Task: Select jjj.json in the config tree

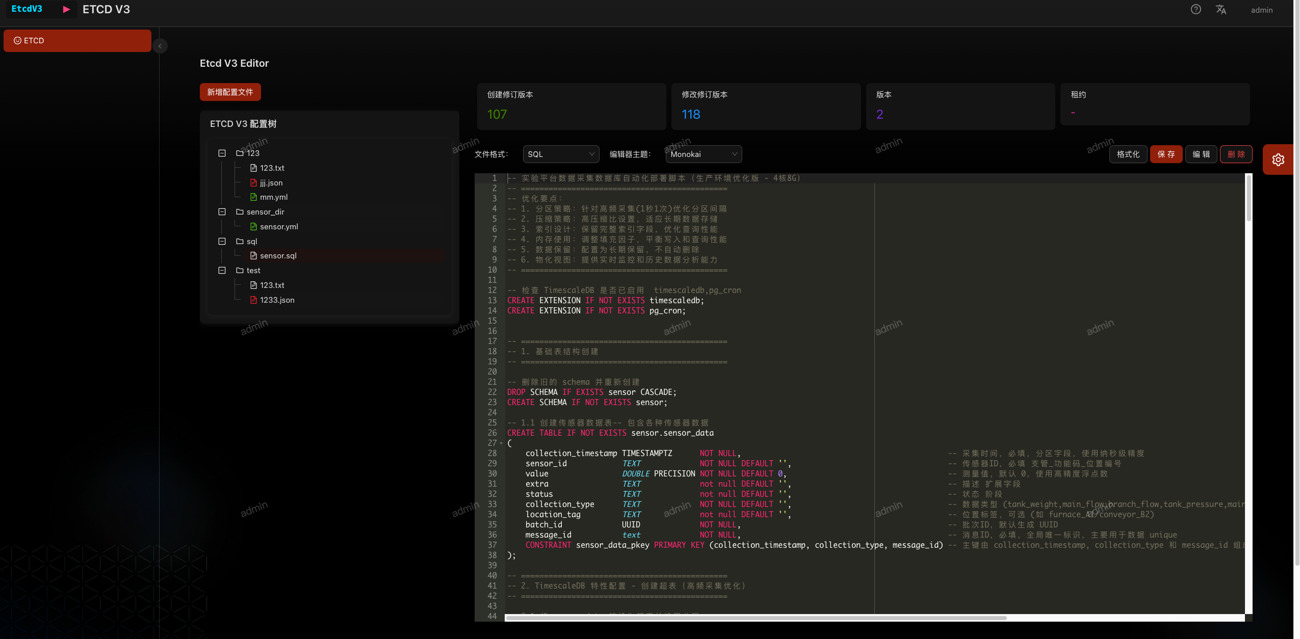Action: point(271,182)
